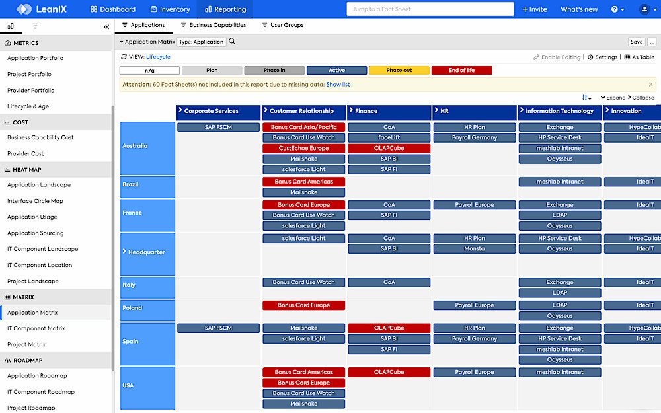Click the refresh icon beside VIEW
661x413 pixels.
tap(124, 56)
